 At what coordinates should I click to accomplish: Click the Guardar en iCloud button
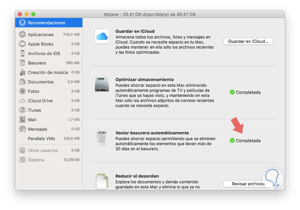248,41
